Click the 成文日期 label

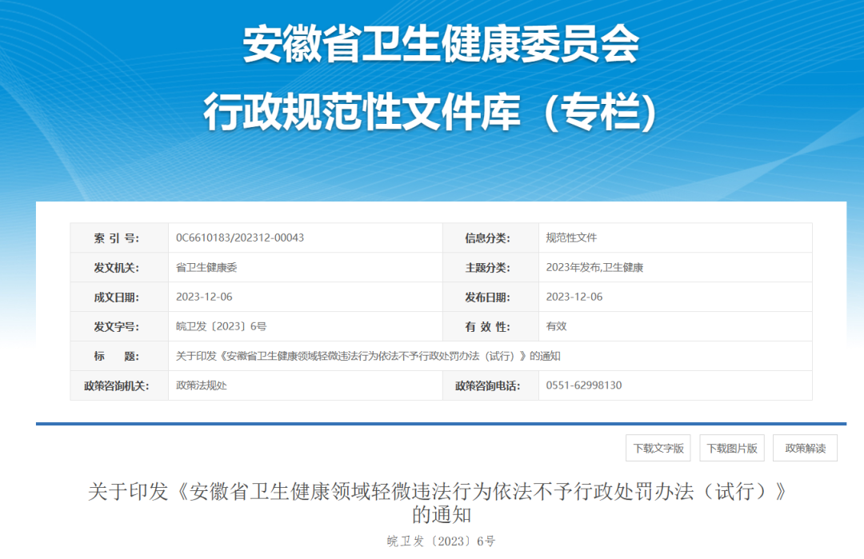116,297
